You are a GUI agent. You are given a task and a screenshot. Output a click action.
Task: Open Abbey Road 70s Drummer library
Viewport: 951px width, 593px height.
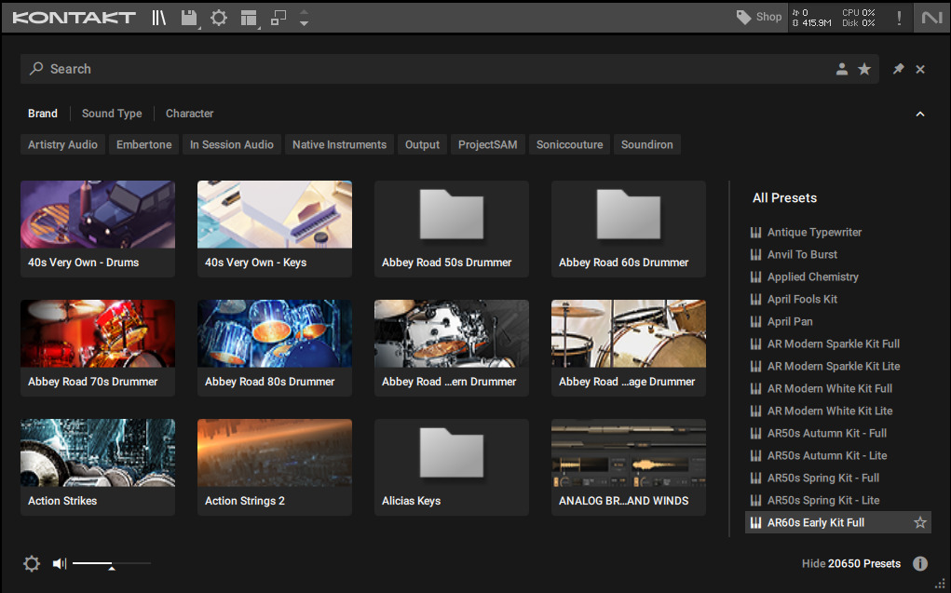[98, 348]
